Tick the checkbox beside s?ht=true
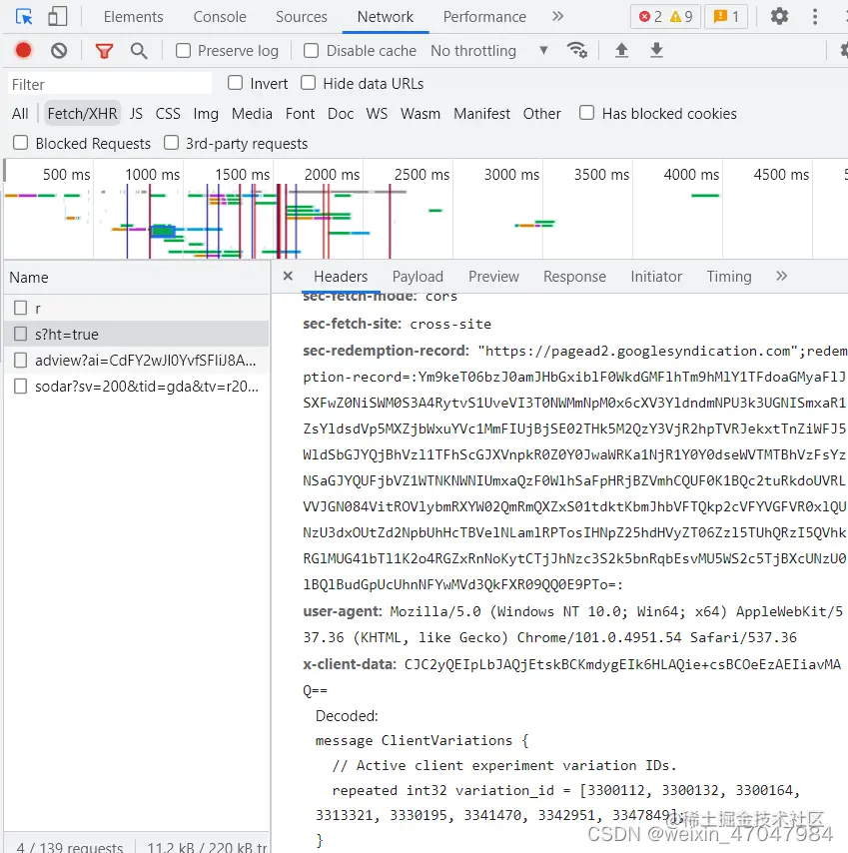This screenshot has height=853, width=848. [21, 334]
